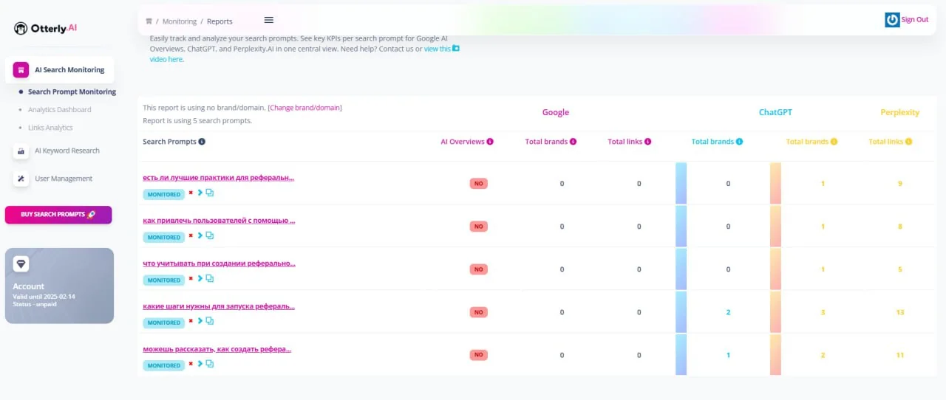Screen dimensions: 946x400
Task: Delete the 'как привлечь пользователей' prompt
Action: pyautogui.click(x=191, y=236)
